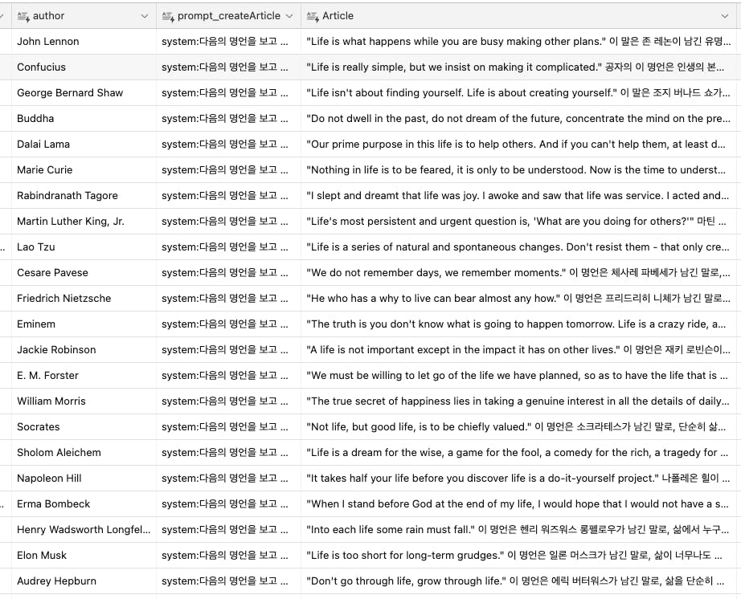Screen dimensions: 741x599
Task: Click article "The true secret of happiness"
Action: tap(520, 401)
